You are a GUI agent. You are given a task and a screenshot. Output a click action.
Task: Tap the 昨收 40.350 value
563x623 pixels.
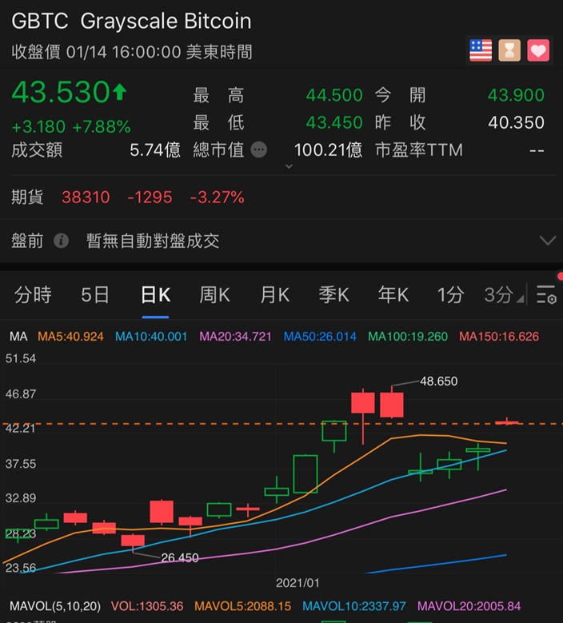516,123
